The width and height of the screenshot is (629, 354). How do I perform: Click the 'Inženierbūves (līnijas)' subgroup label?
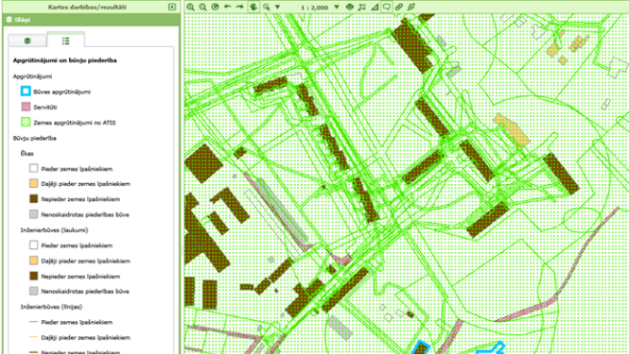pyautogui.click(x=51, y=307)
